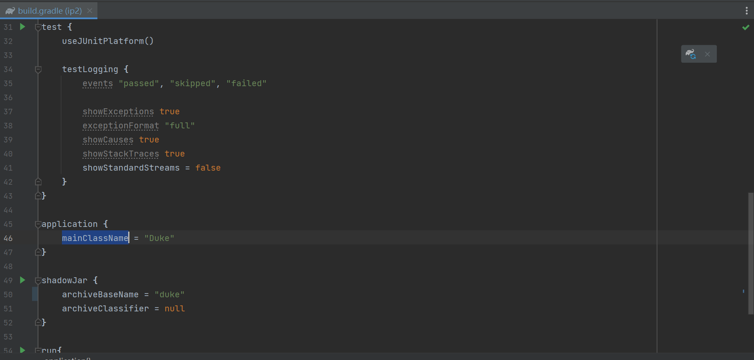Run the shadowJar task gutter icon
The height and width of the screenshot is (360, 754).
[22, 280]
